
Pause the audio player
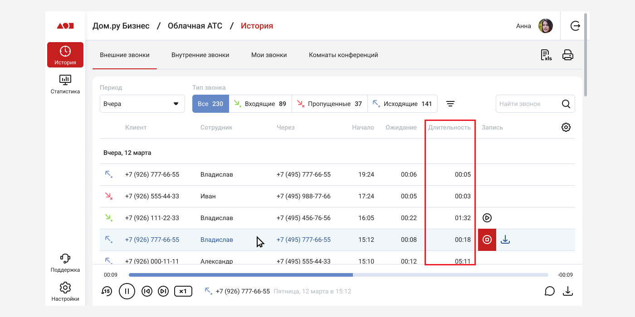(127, 291)
